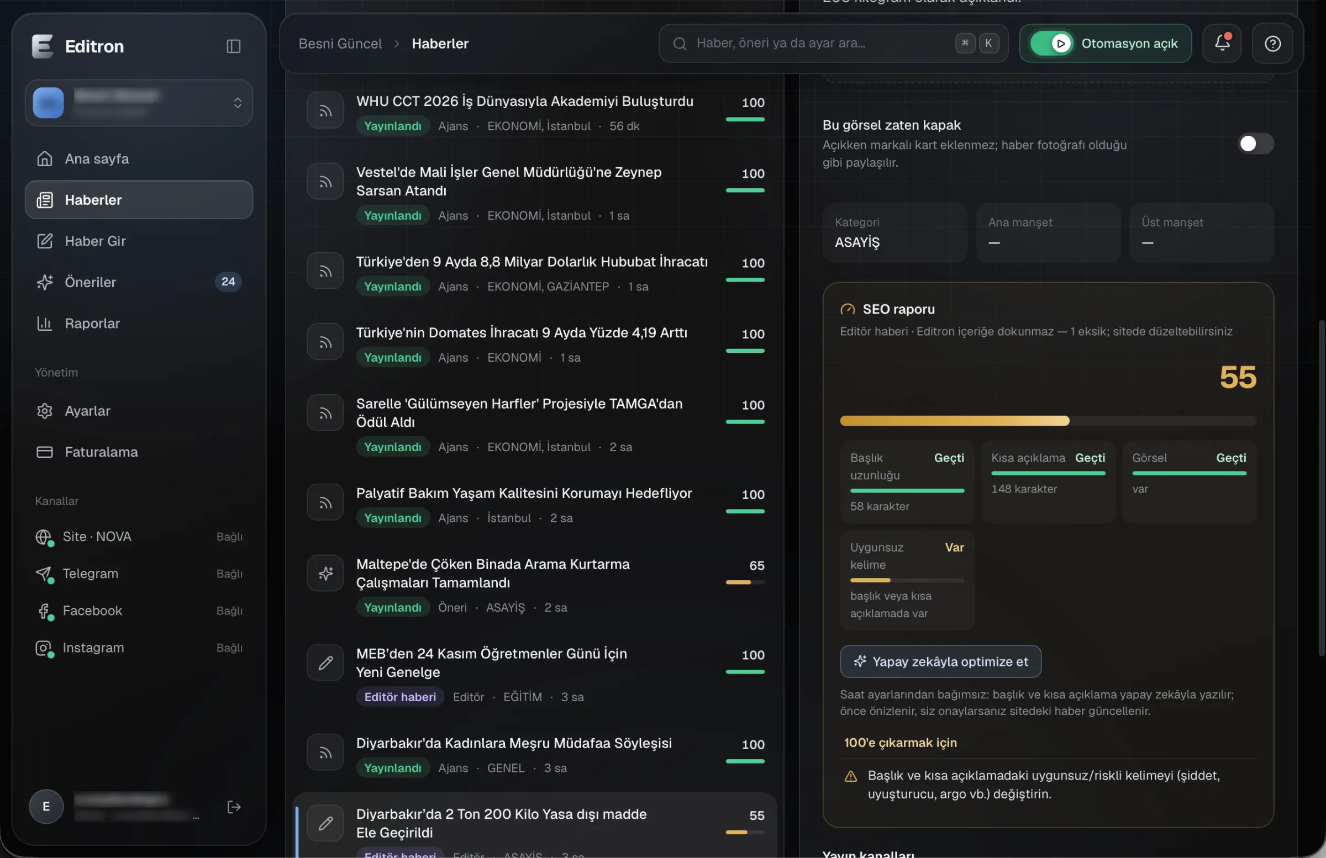Click the RSS icon for Palyatif Bakım news

(x=325, y=502)
